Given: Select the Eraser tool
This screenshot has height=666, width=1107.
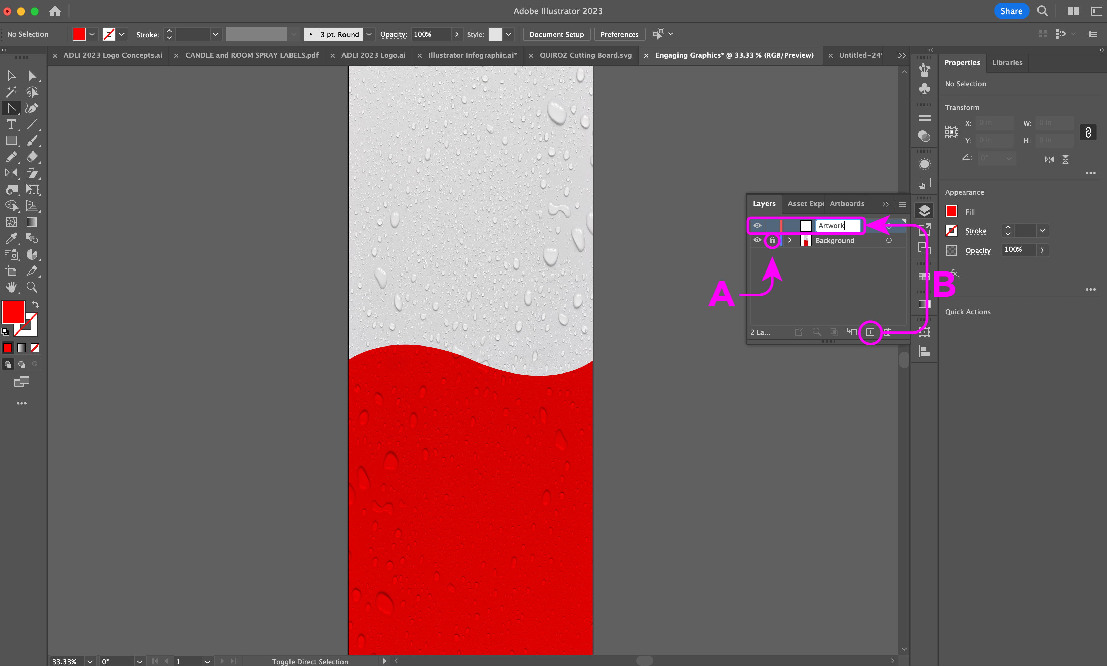Looking at the screenshot, I should [32, 157].
